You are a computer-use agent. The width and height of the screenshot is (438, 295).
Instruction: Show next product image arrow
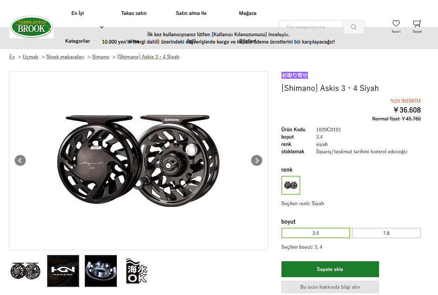point(256,161)
